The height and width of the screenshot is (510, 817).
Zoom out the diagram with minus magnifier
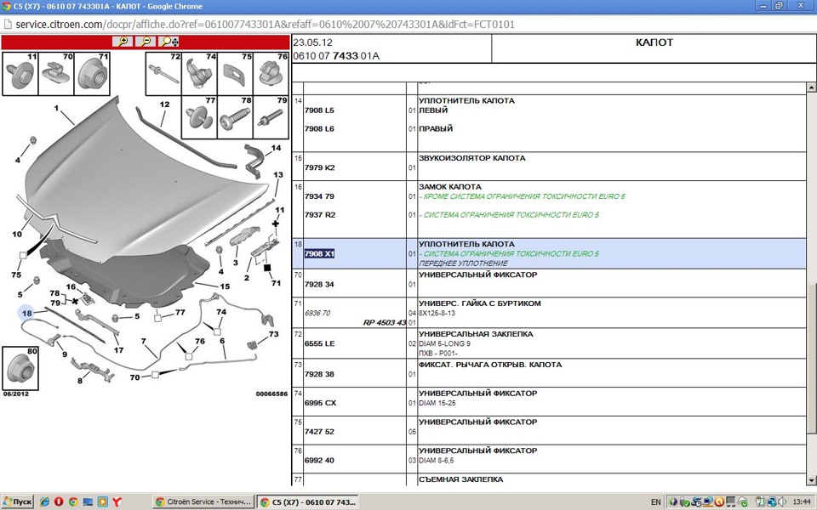click(146, 42)
